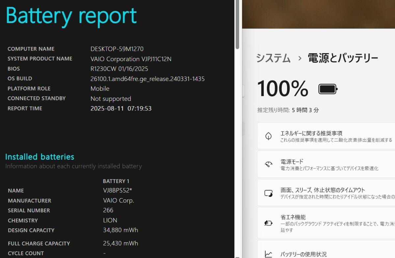
Task: Click the CHEMISTRY label
Action: (23, 221)
